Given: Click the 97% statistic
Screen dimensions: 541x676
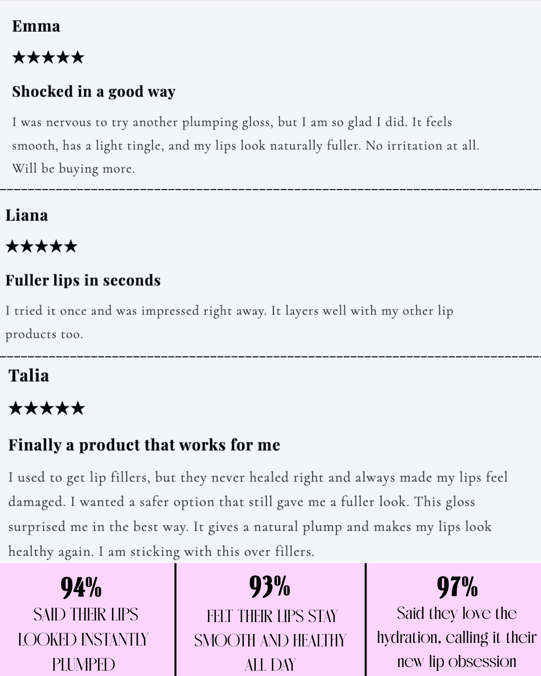Looking at the screenshot, I should point(457,587).
